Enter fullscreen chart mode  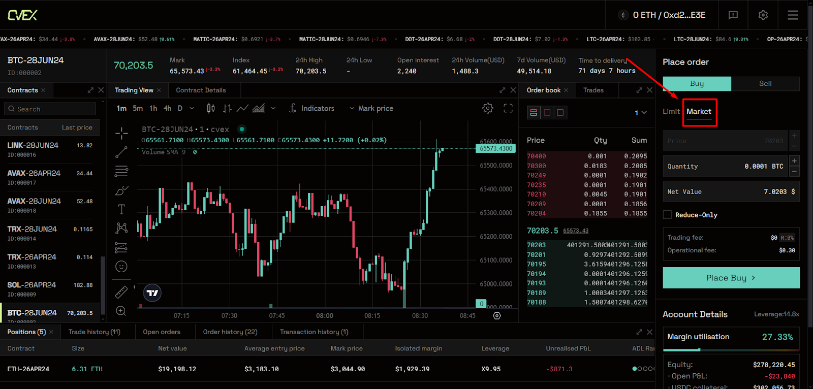pos(508,108)
